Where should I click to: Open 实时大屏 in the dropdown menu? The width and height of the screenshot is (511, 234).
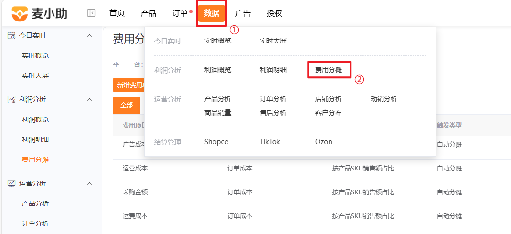[273, 41]
